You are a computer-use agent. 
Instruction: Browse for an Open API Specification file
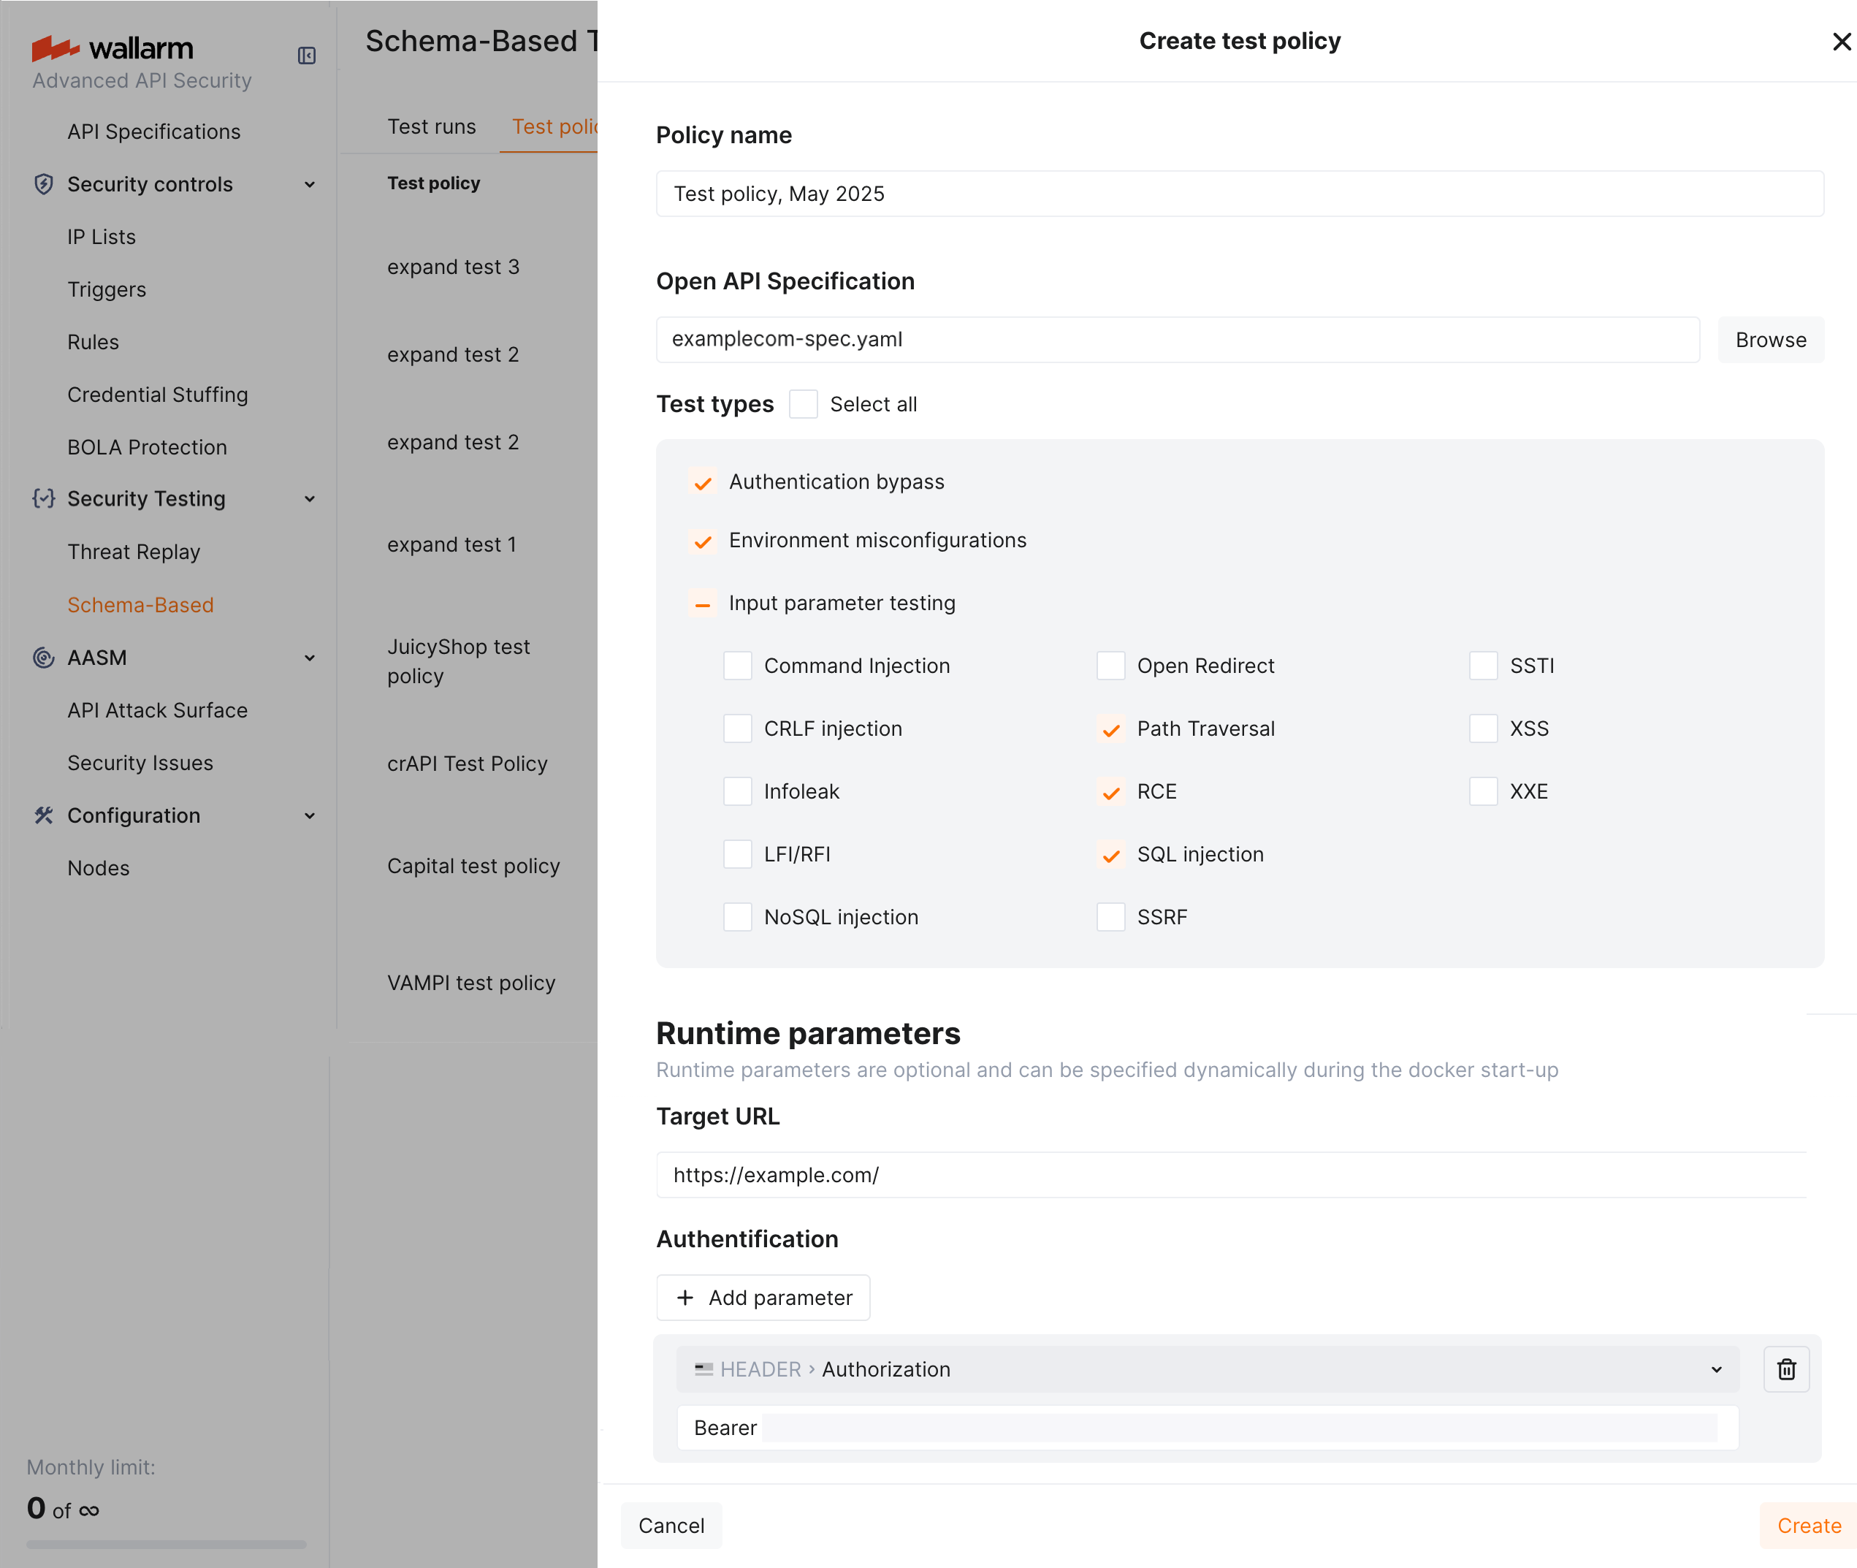point(1769,340)
